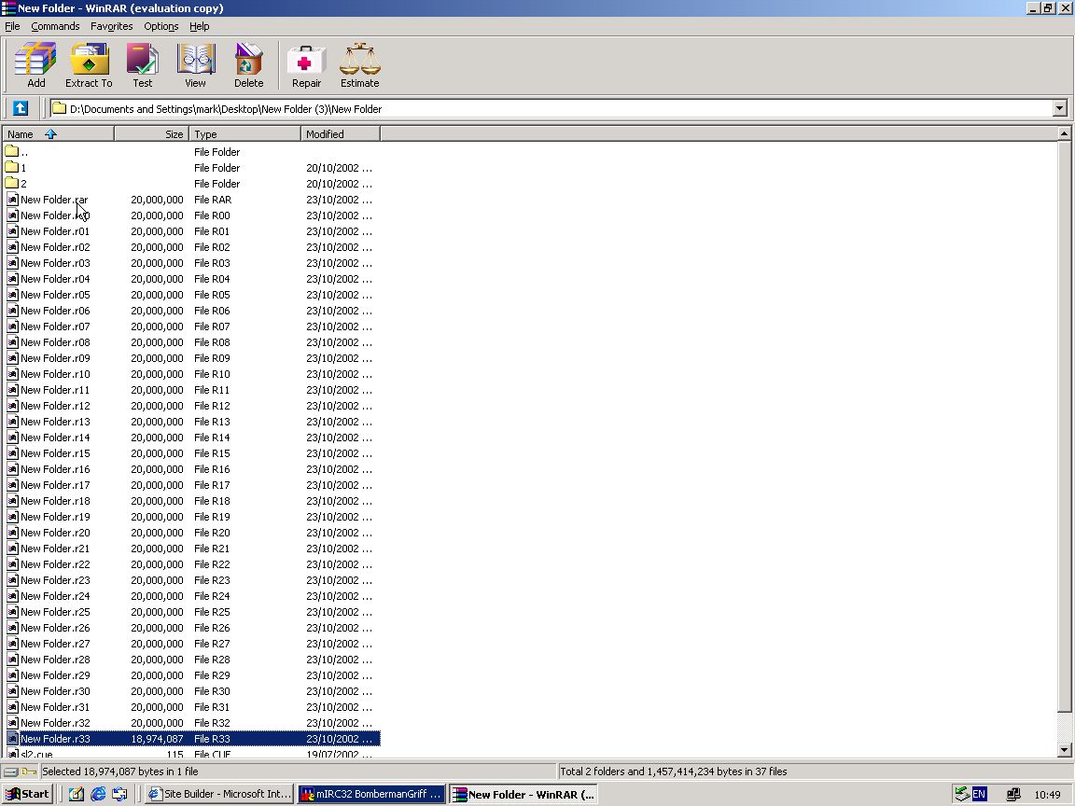Sort list by Type column header
Screen dimensions: 1075x806
tap(244, 133)
